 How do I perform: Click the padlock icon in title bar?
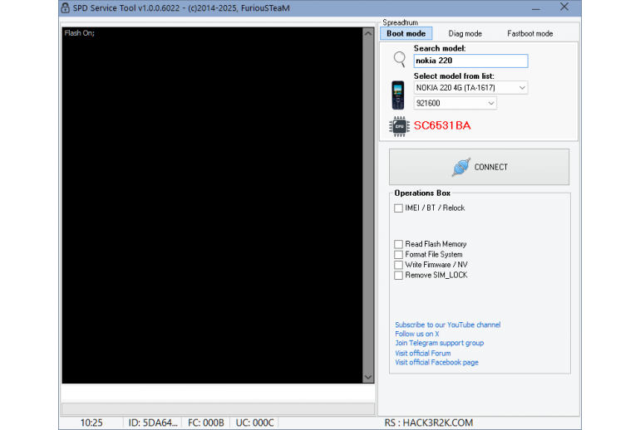[x=65, y=7]
